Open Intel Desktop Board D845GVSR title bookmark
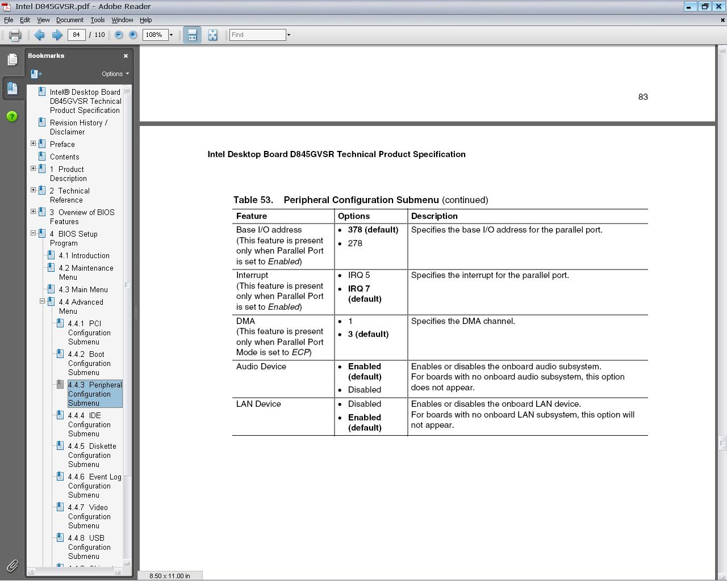 coord(85,101)
